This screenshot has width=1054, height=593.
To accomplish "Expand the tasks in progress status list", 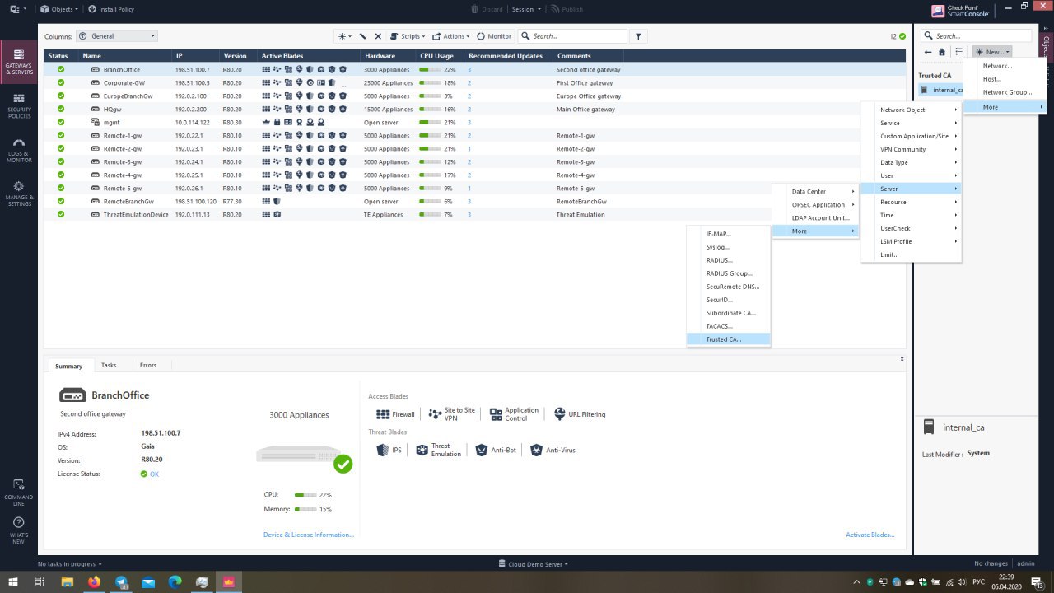I will pyautogui.click(x=70, y=564).
